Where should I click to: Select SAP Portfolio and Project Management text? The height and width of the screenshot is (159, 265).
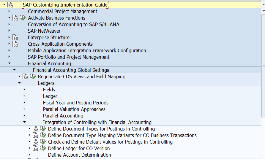[68, 57]
